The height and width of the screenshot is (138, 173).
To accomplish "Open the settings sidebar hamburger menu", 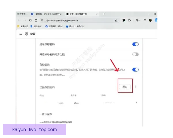I will [x=21, y=34].
